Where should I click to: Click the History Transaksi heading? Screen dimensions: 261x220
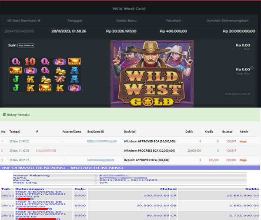[x=18, y=115]
